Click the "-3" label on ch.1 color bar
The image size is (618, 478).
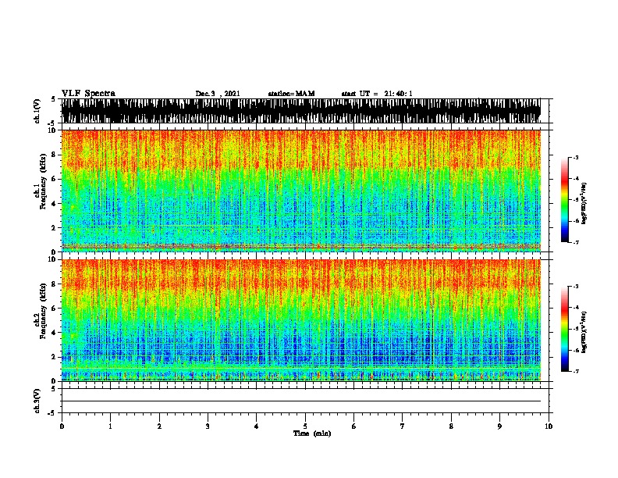click(x=575, y=157)
